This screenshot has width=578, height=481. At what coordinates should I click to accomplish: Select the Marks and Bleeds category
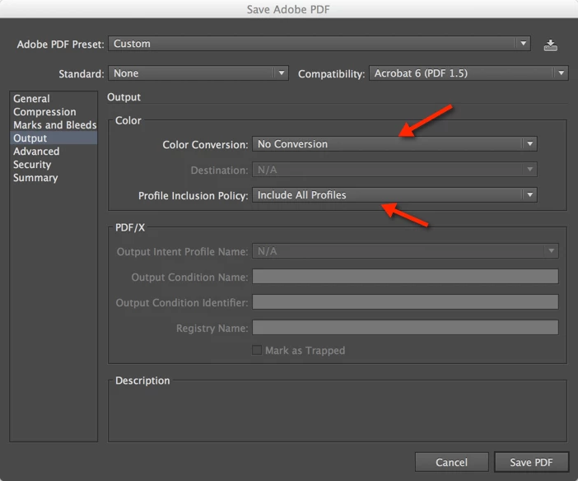pos(54,125)
